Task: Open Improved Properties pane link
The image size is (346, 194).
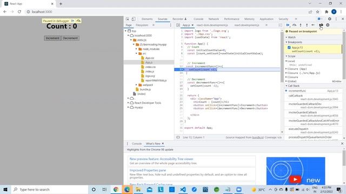Action: [148, 170]
